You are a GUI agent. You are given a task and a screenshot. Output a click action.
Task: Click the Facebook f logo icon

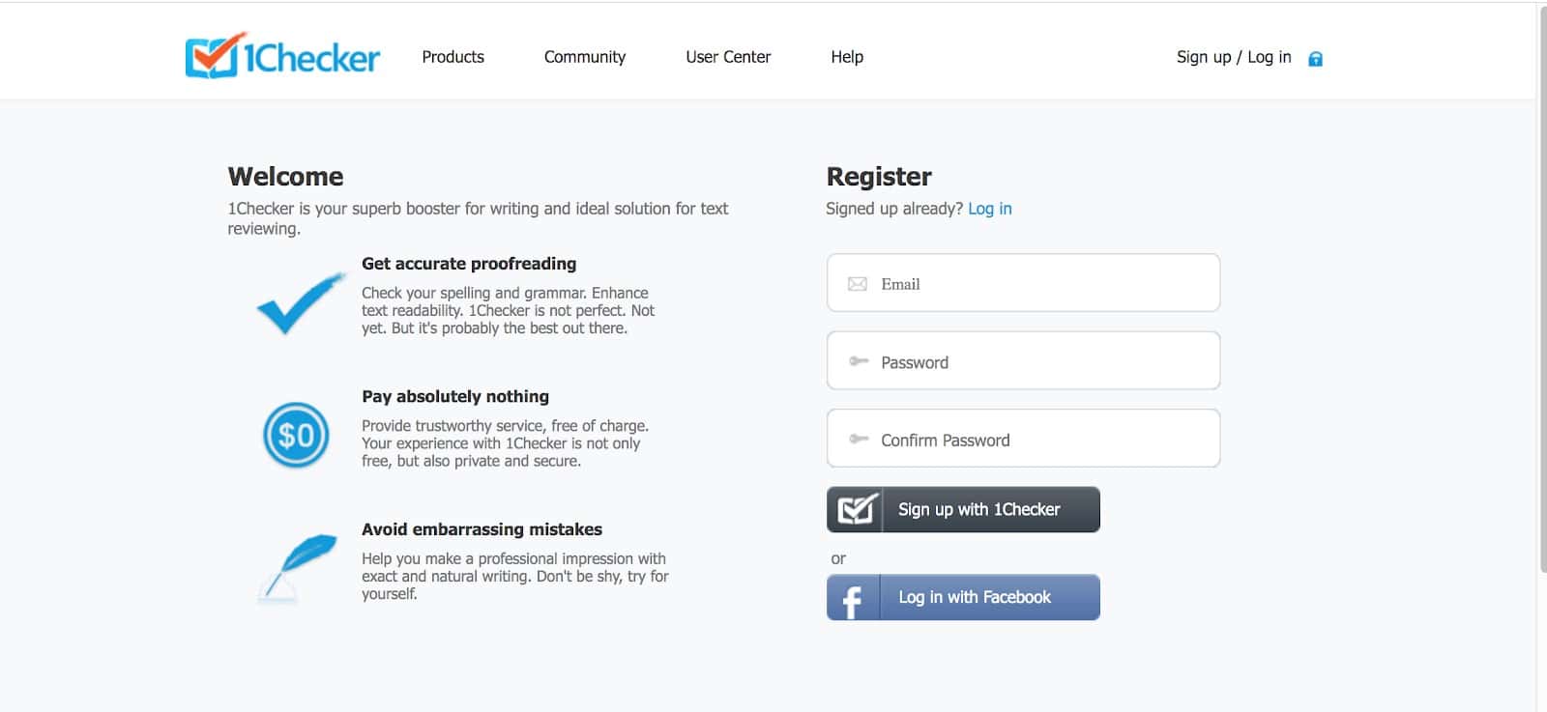tap(853, 598)
